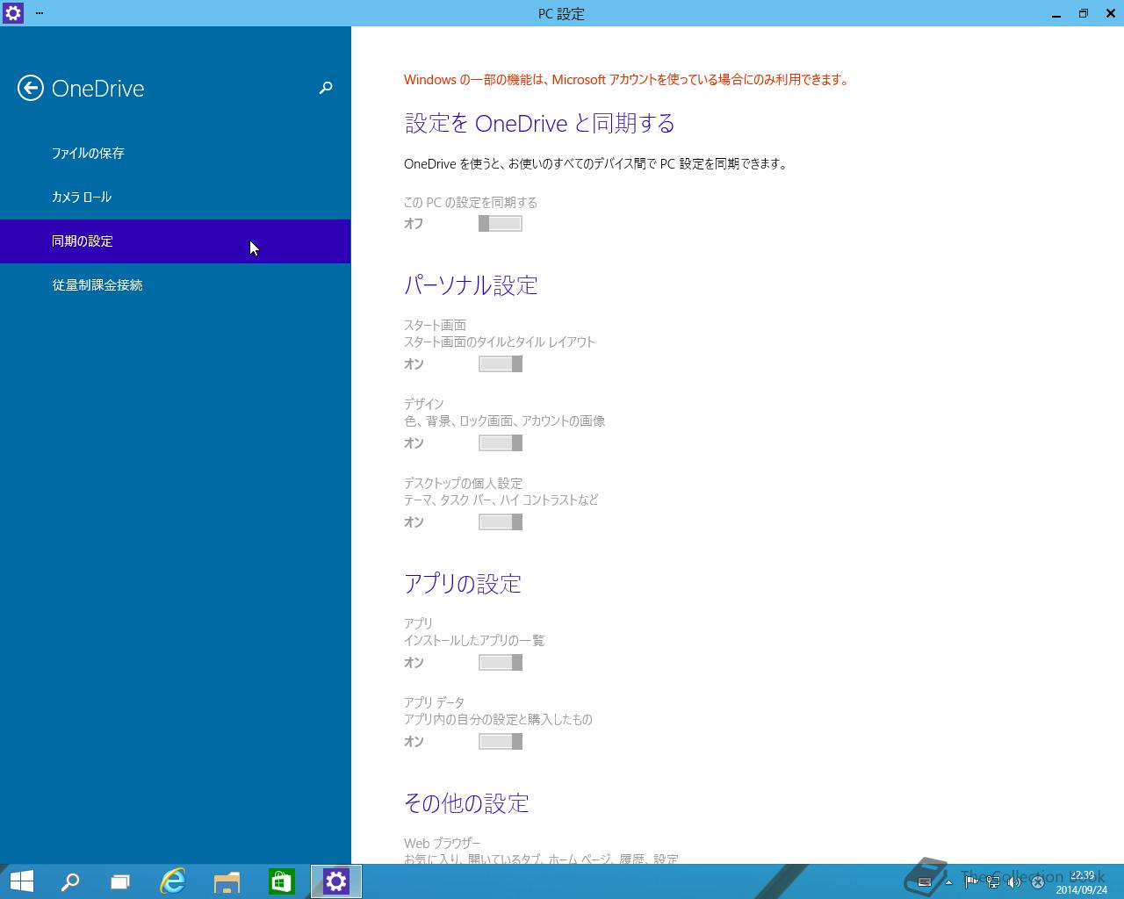The width and height of the screenshot is (1124, 899).
Task: Open the network tray icon
Action: tap(993, 882)
